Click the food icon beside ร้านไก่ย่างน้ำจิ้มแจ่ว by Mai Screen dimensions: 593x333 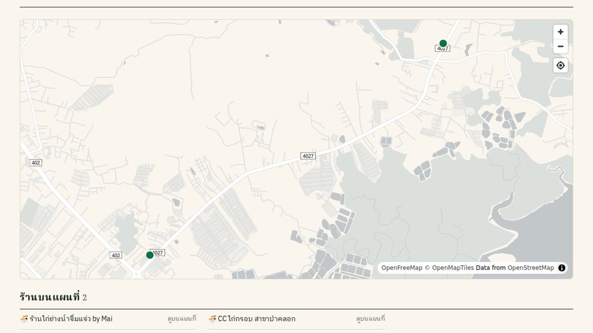coord(24,319)
